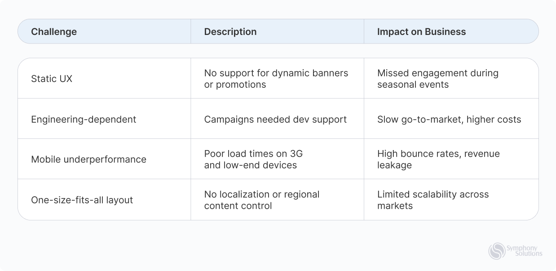Click 'Poor load times on 3G' description
Image resolution: width=556 pixels, height=271 pixels.
[x=253, y=154]
